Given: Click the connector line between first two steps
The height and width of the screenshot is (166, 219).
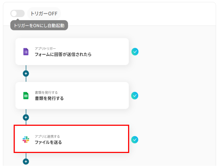Looking at the screenshot, I should point(26,68).
